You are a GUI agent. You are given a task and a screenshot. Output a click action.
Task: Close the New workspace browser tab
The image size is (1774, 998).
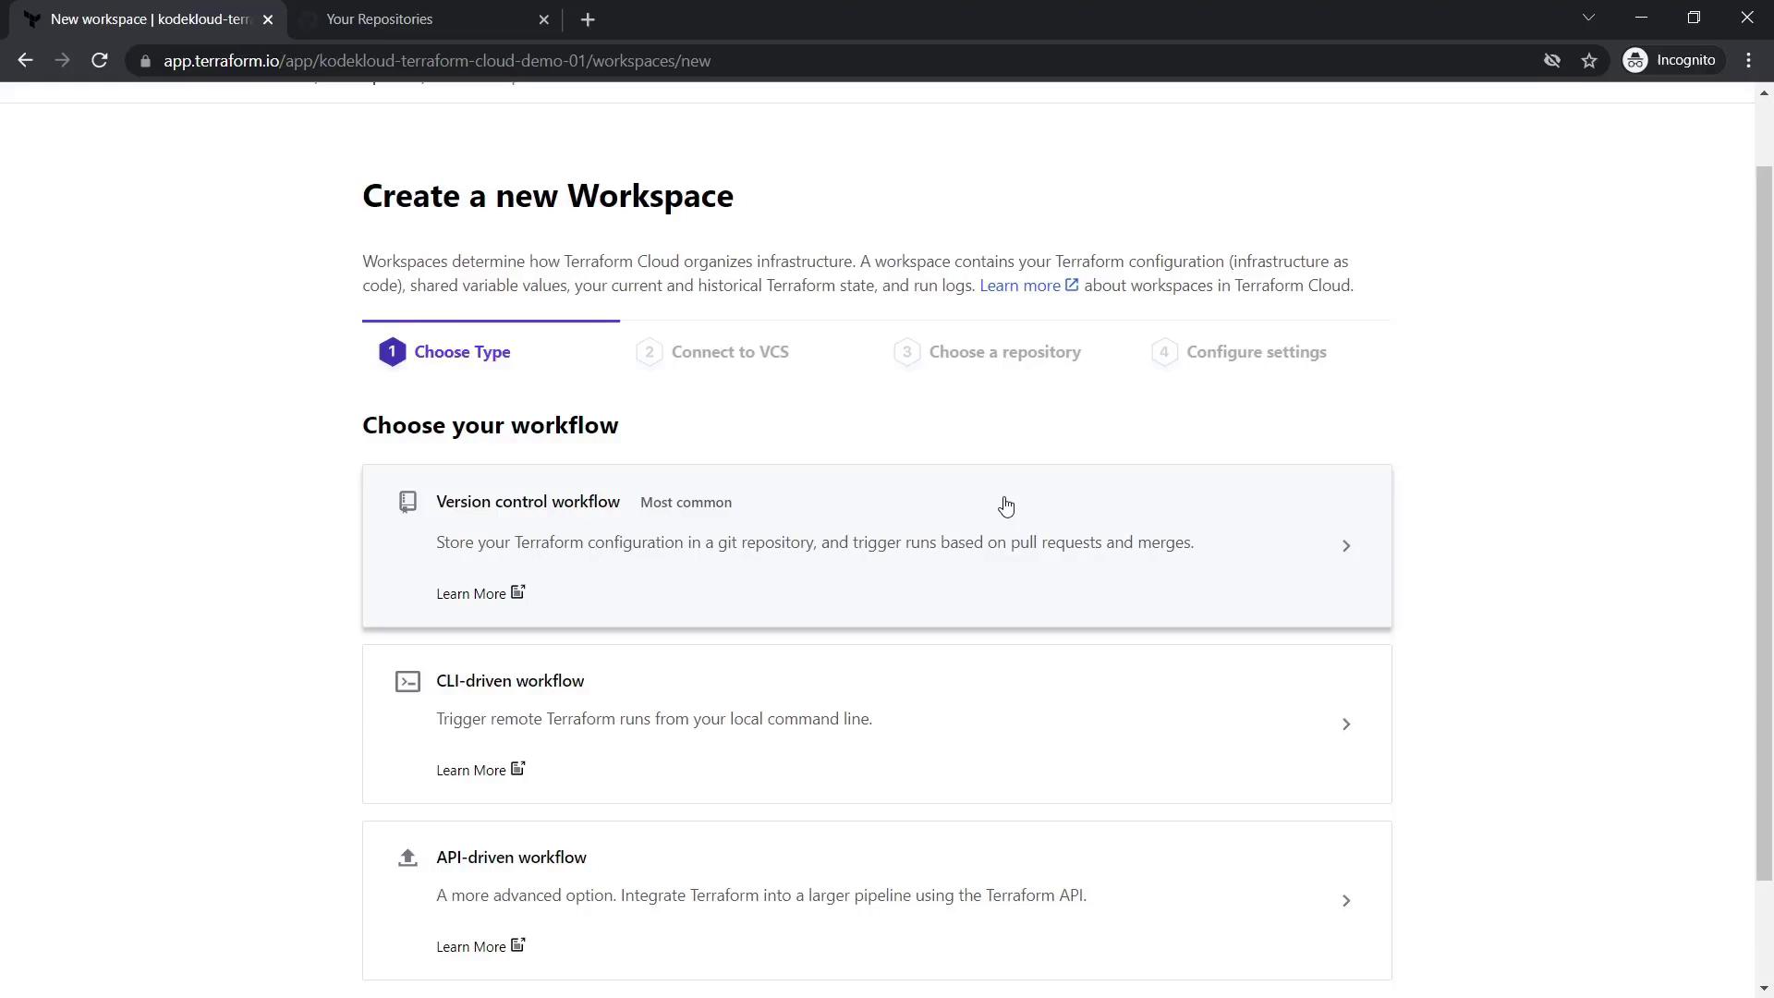pos(268,19)
